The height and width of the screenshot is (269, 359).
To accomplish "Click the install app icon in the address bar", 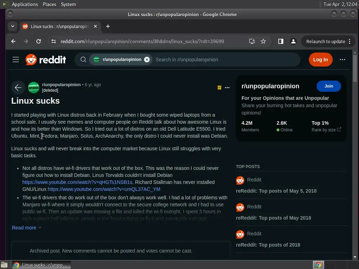I will [252, 41].
